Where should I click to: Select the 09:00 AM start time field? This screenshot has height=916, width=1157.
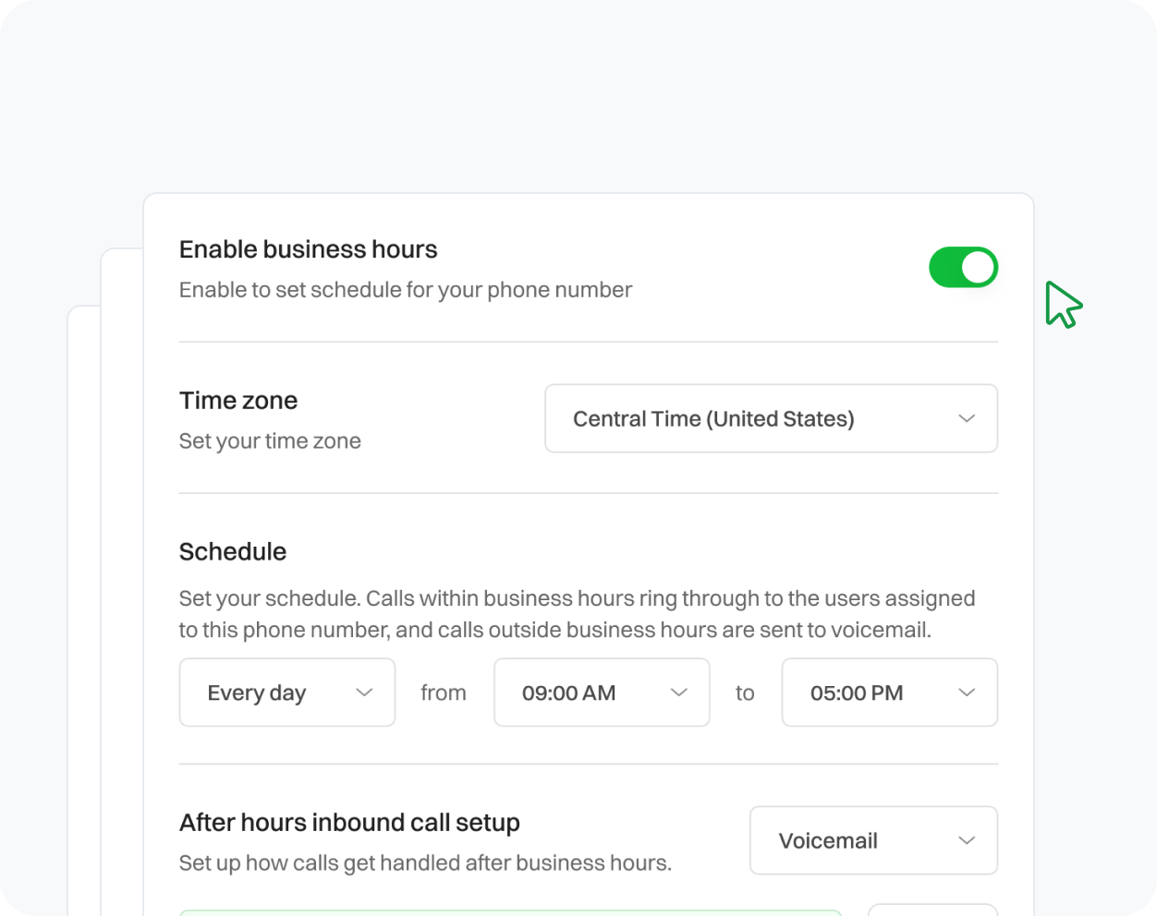click(x=601, y=693)
